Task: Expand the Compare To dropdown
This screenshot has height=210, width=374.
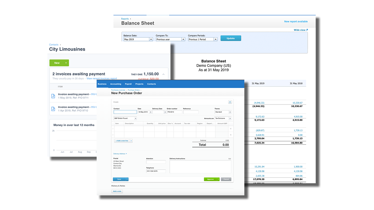Action: (183, 40)
